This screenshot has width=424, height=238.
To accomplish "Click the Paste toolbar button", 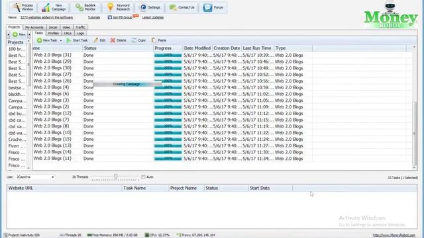I will coord(159,40).
